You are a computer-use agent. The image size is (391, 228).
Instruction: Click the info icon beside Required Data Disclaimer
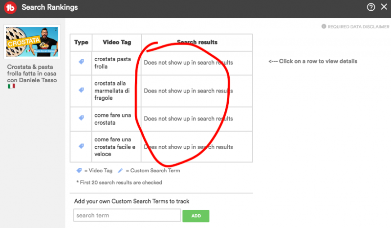pos(324,26)
